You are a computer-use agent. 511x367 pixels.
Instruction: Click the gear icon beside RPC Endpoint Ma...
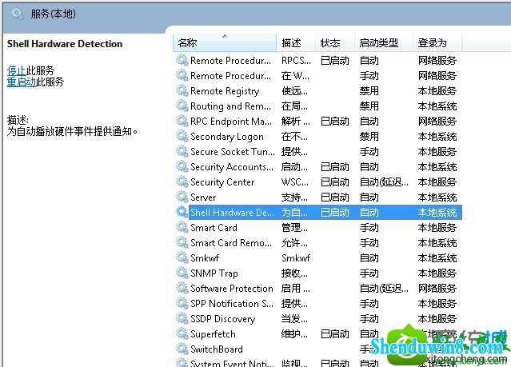(182, 122)
